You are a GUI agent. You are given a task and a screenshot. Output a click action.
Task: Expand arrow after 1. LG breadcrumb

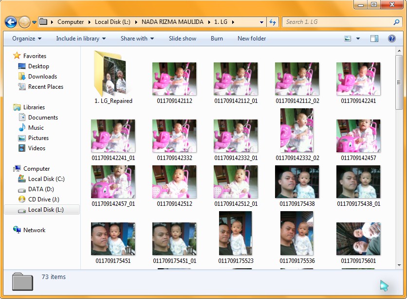coord(233,22)
